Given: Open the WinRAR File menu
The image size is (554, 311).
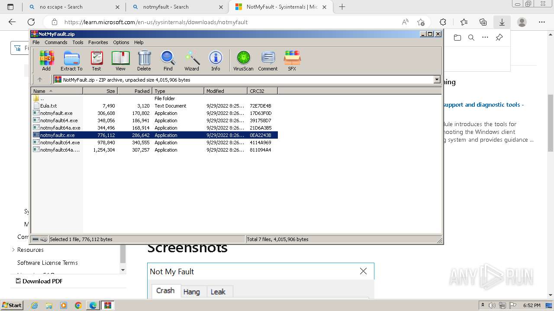Looking at the screenshot, I should point(36,42).
